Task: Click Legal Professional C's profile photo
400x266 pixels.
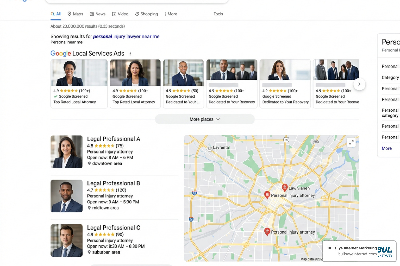Action: [66, 241]
